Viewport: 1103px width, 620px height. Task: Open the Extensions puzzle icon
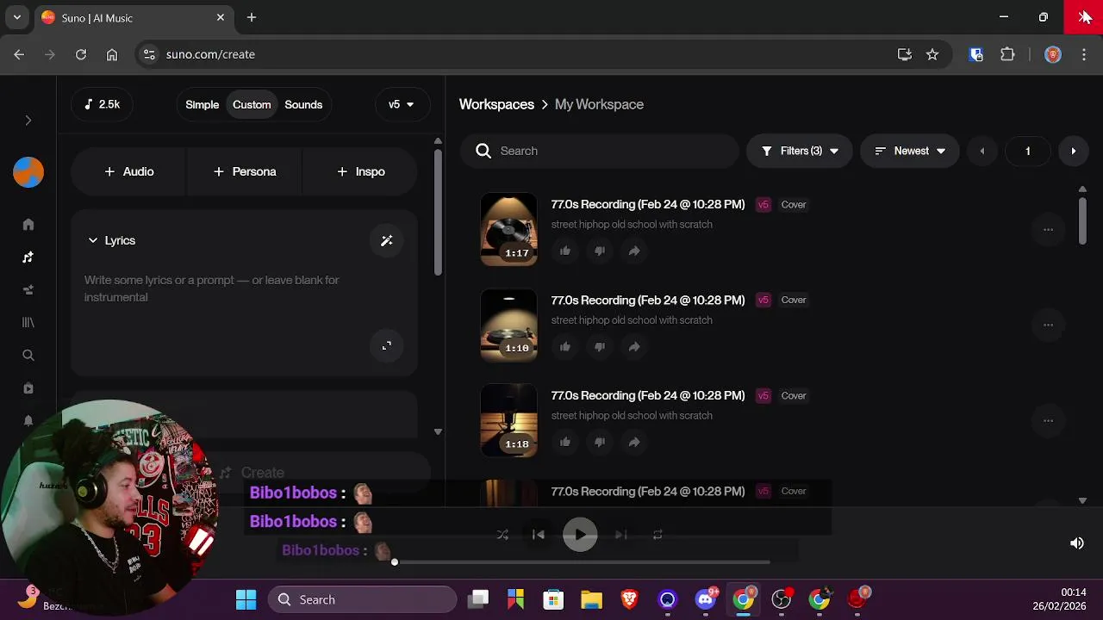coord(1007,54)
